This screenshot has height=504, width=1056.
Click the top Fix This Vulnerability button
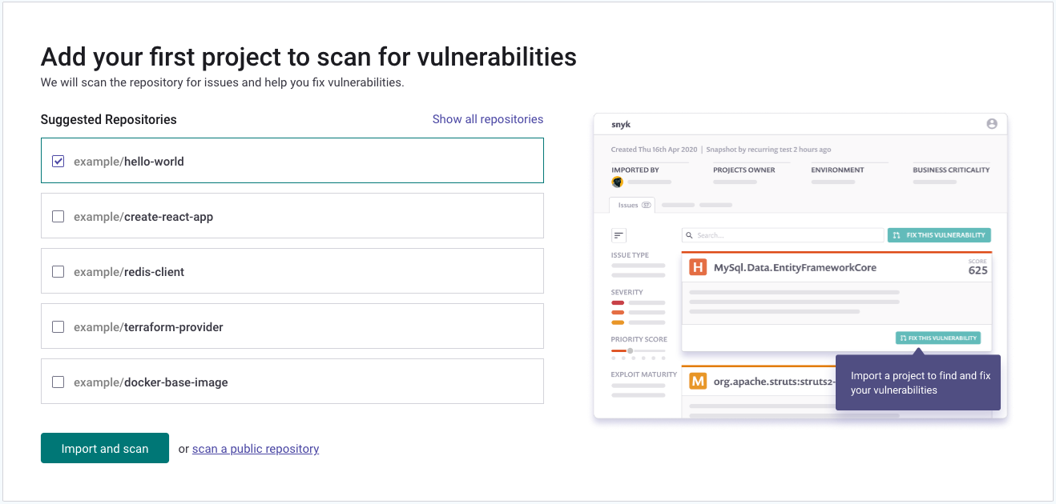click(x=939, y=235)
